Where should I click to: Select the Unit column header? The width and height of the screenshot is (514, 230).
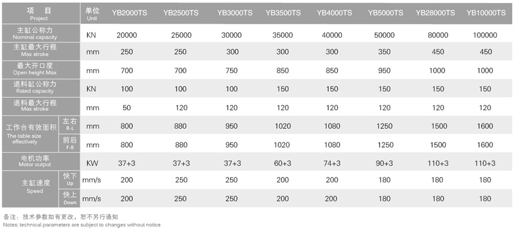click(x=92, y=13)
